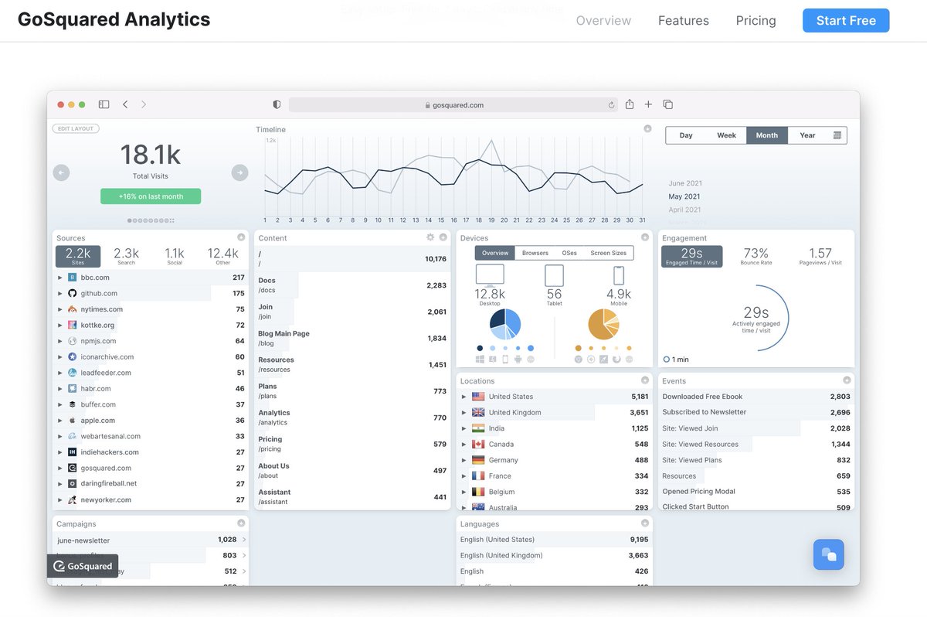
Task: Select the Social source filter tile
Action: tap(175, 256)
